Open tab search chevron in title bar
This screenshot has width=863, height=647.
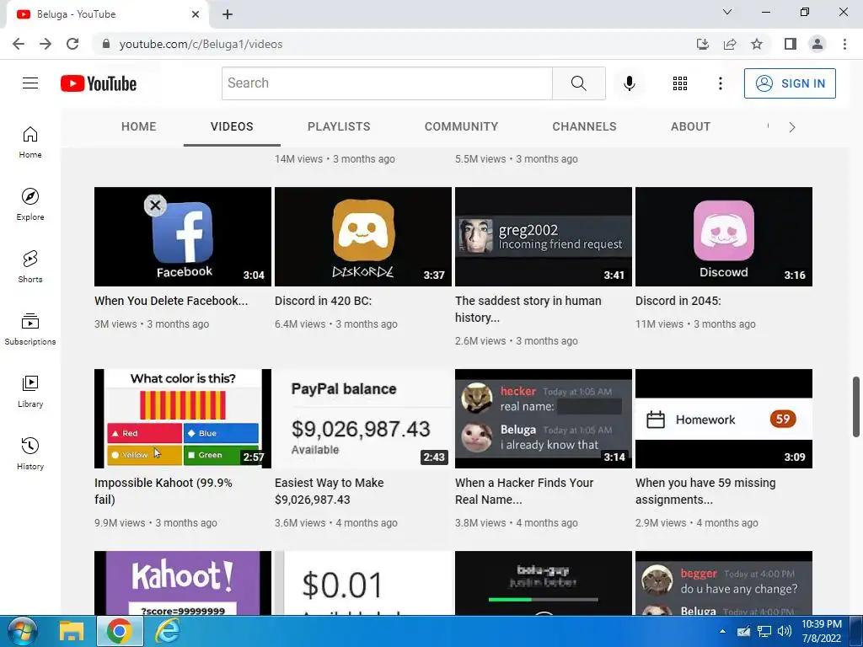(x=727, y=12)
